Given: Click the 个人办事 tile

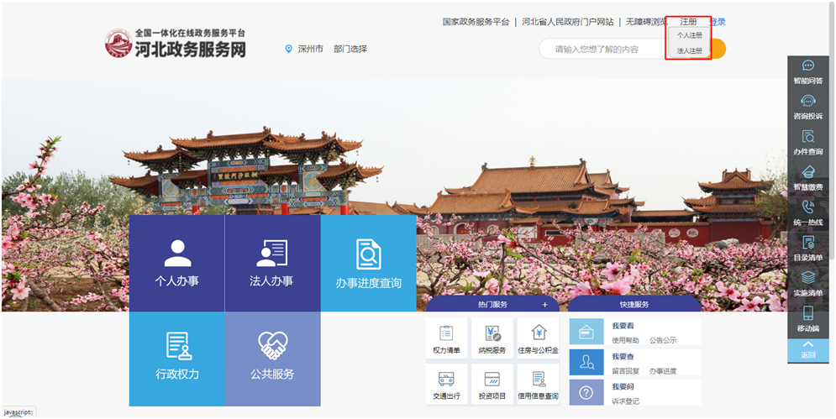Looking at the screenshot, I should pyautogui.click(x=177, y=263).
